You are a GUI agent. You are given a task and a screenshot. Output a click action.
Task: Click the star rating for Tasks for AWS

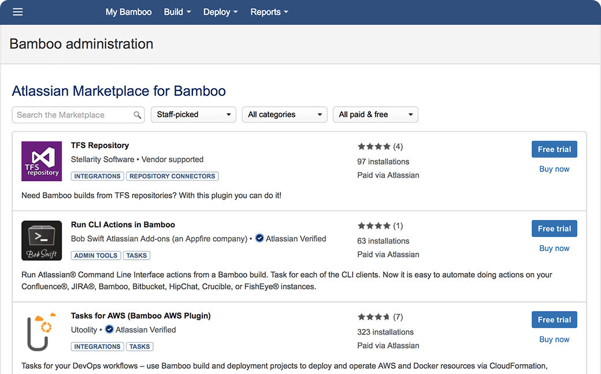click(x=373, y=316)
